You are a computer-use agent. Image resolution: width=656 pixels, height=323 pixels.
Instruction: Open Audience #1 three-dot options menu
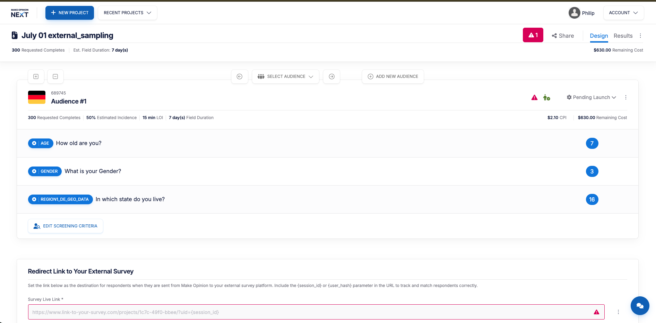tap(626, 97)
